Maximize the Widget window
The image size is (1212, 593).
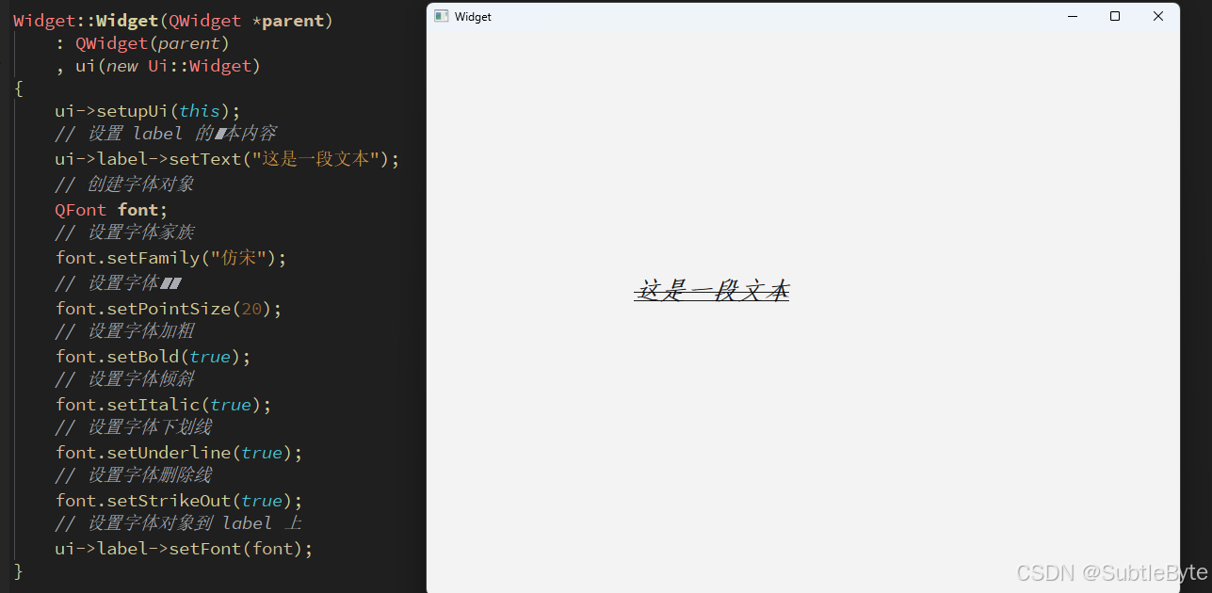(1115, 16)
